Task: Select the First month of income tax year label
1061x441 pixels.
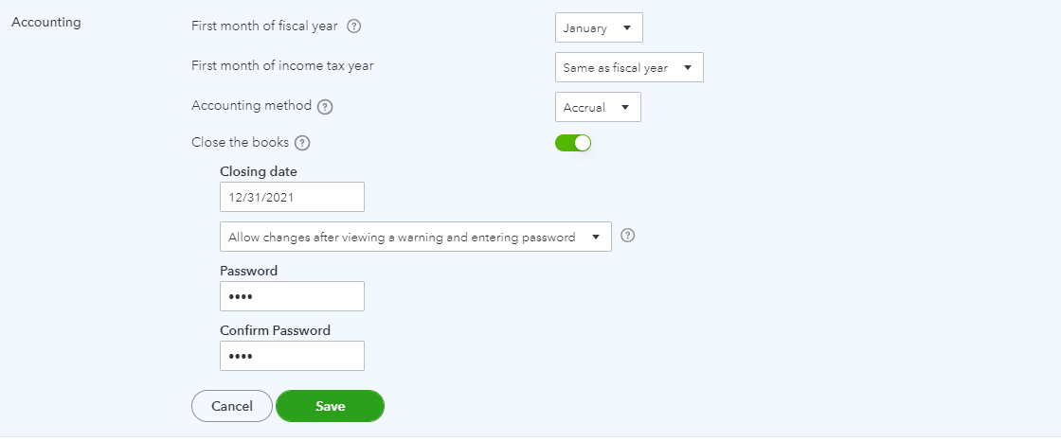Action: (x=283, y=65)
